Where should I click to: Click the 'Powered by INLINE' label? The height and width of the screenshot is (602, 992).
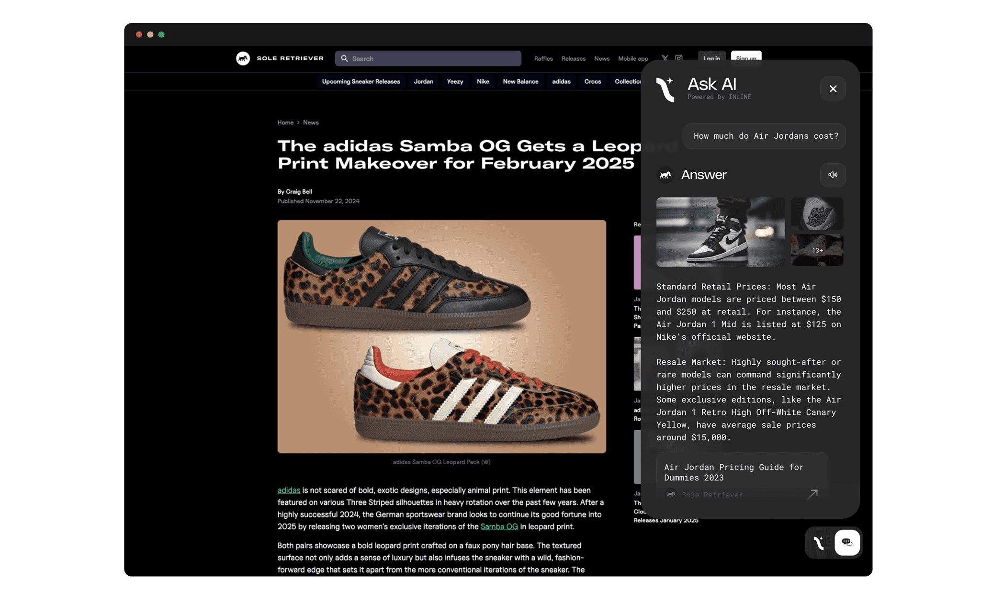point(719,97)
